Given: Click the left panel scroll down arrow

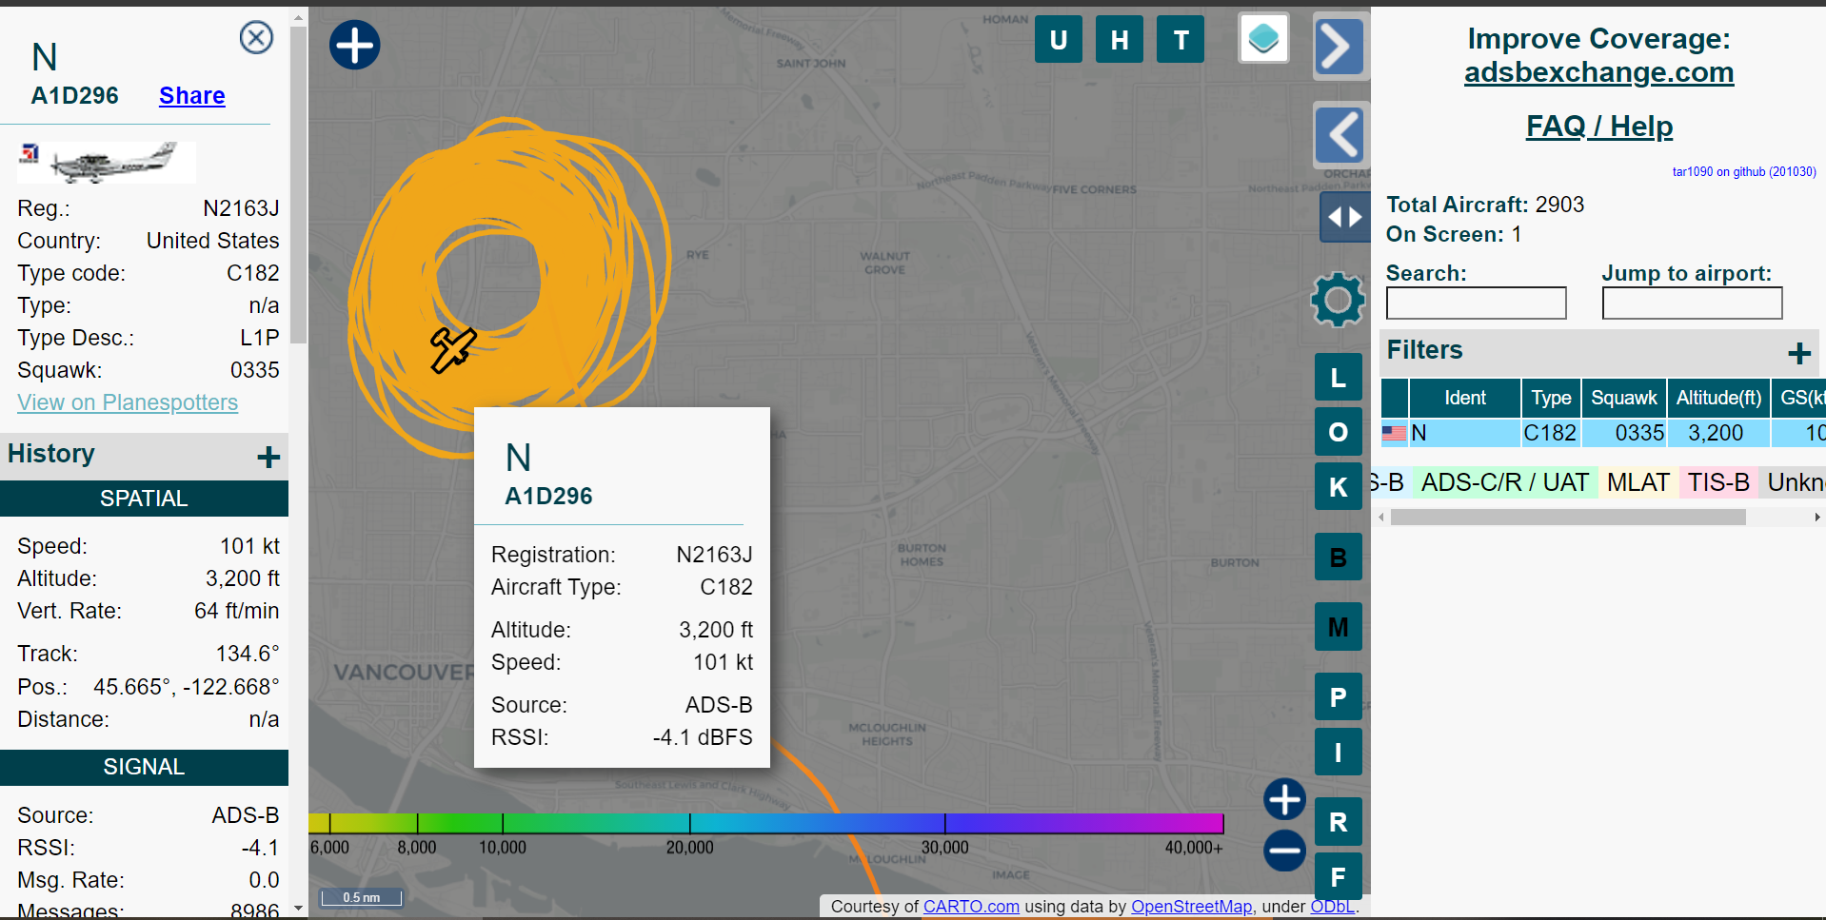Looking at the screenshot, I should click(x=299, y=909).
